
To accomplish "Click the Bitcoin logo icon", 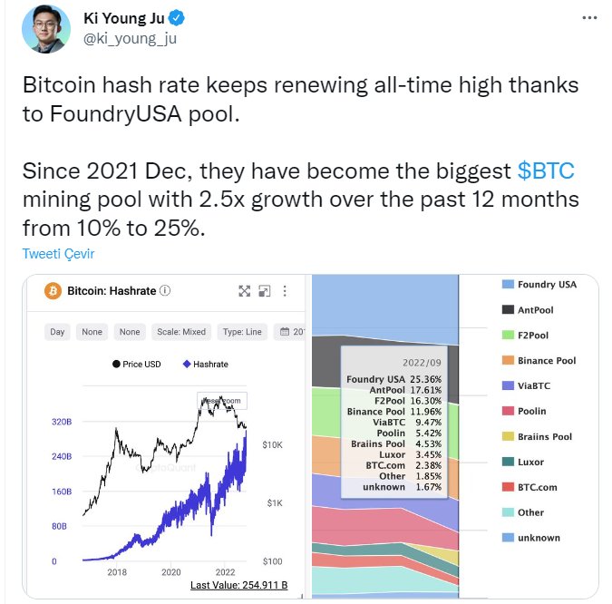I will [52, 291].
